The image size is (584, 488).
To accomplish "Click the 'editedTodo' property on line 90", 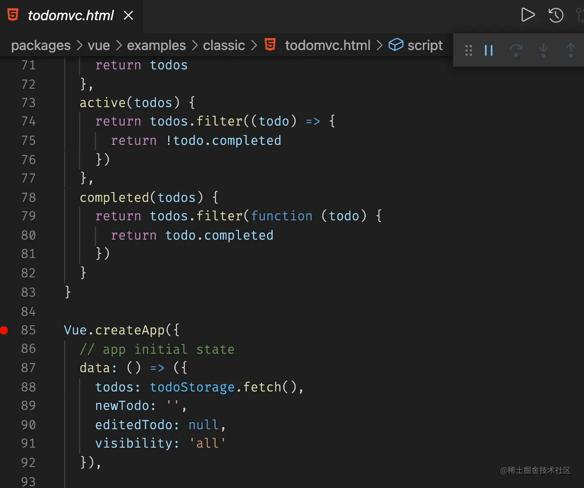I will pos(134,425).
